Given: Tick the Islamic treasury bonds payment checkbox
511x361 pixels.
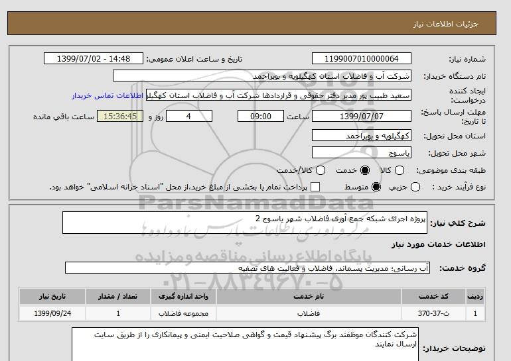Looking at the screenshot, I should 315,187.
